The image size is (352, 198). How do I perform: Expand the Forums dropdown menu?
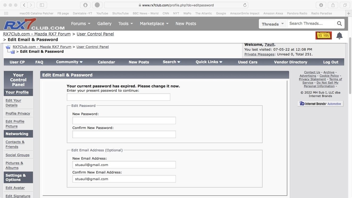[x=81, y=23]
